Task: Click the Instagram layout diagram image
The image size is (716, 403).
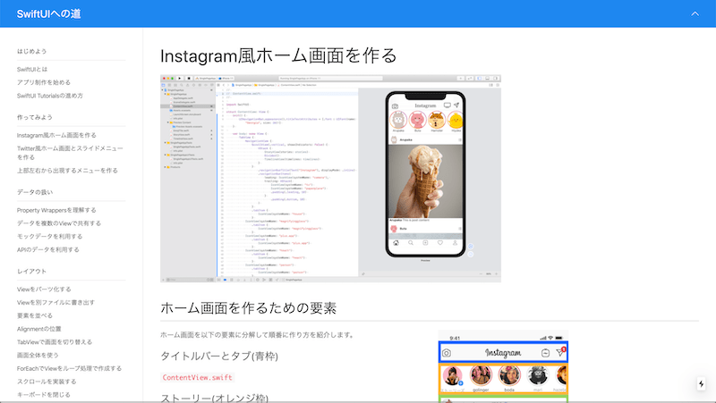Action: [503, 366]
